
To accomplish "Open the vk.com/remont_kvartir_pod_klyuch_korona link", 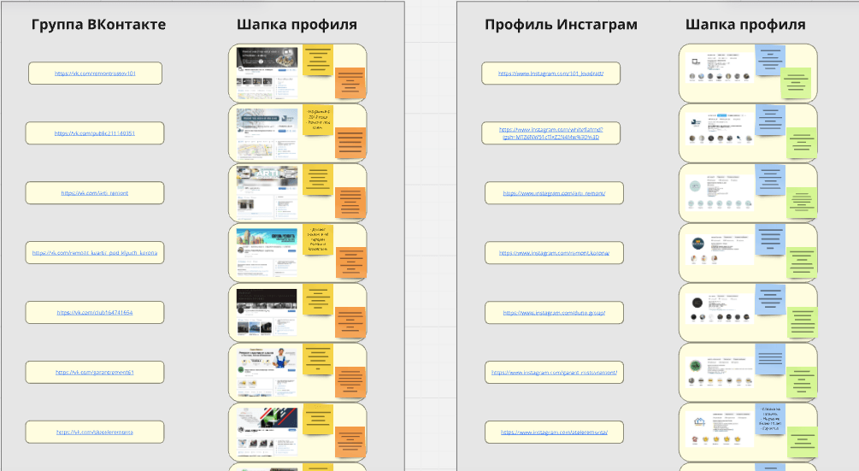I will click(x=95, y=252).
